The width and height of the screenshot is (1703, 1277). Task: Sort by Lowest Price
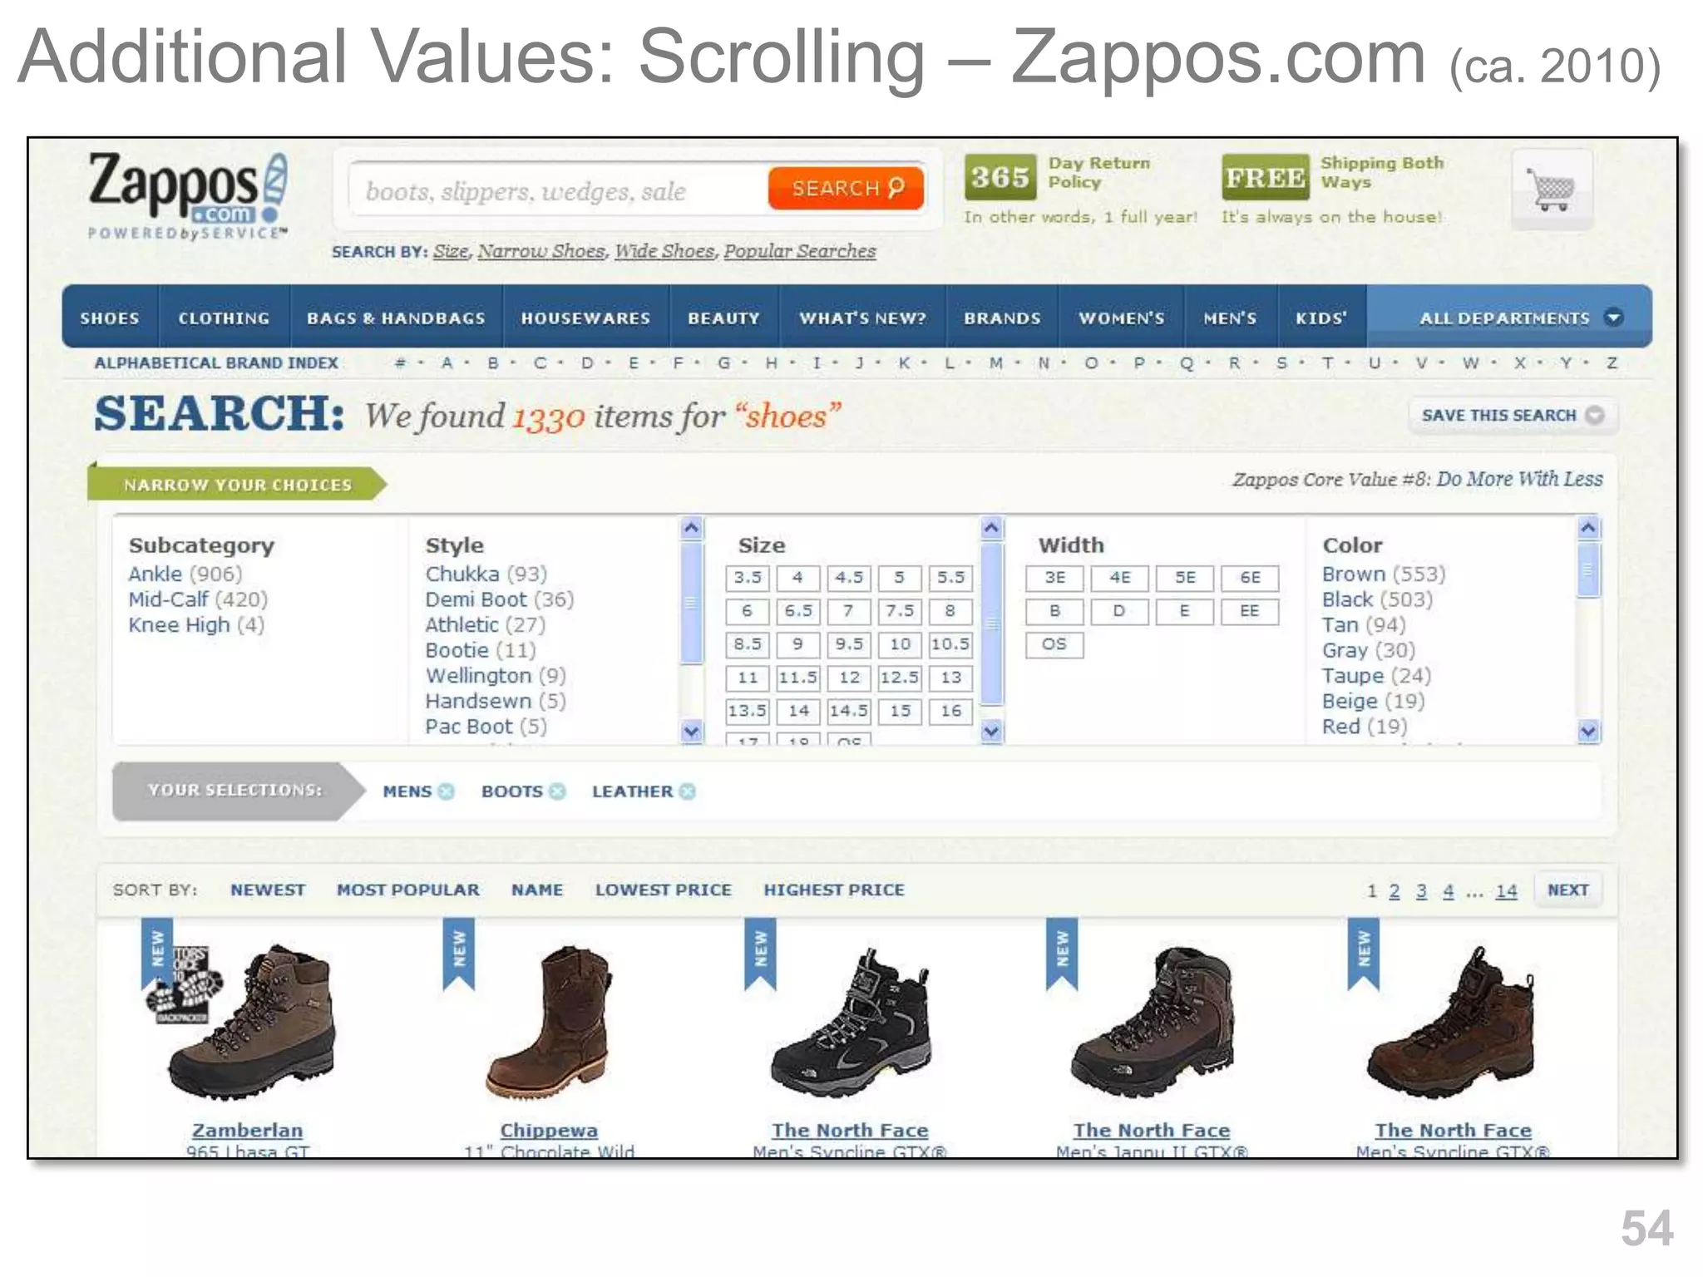(663, 890)
